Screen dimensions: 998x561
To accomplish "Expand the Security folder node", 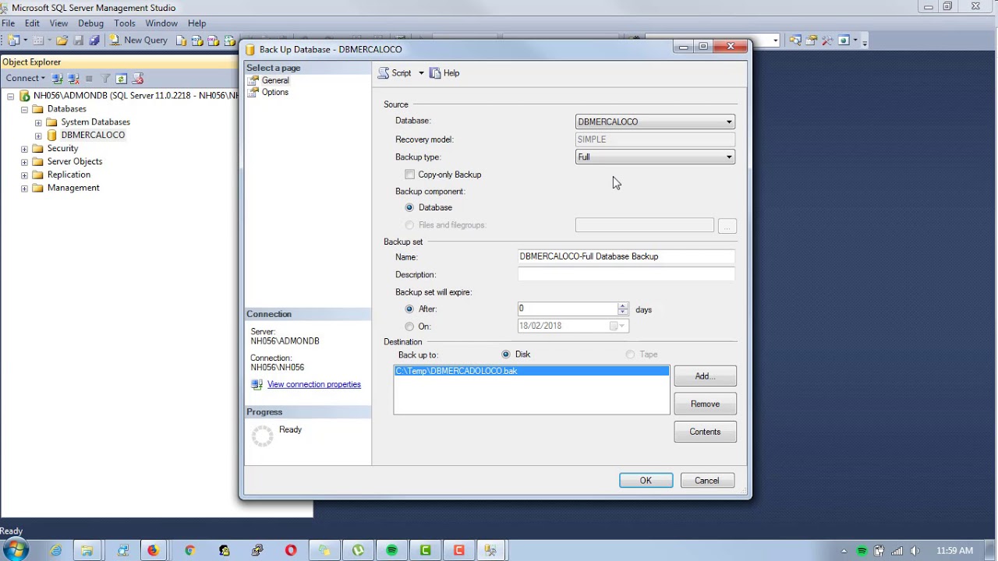I will coord(25,149).
